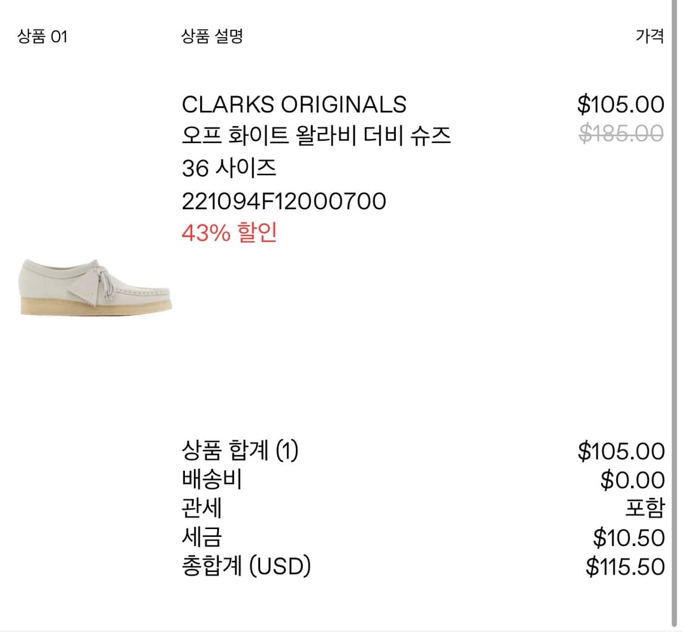Click the $115.50 grand total amount
Image resolution: width=682 pixels, height=637 pixels.
click(625, 567)
